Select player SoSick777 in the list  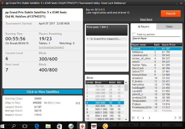pos(156,72)
